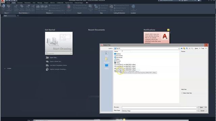Switch to the Home ribbon tab
Image resolution: width=216 pixels, height=121 pixels.
click(x=8, y=3)
